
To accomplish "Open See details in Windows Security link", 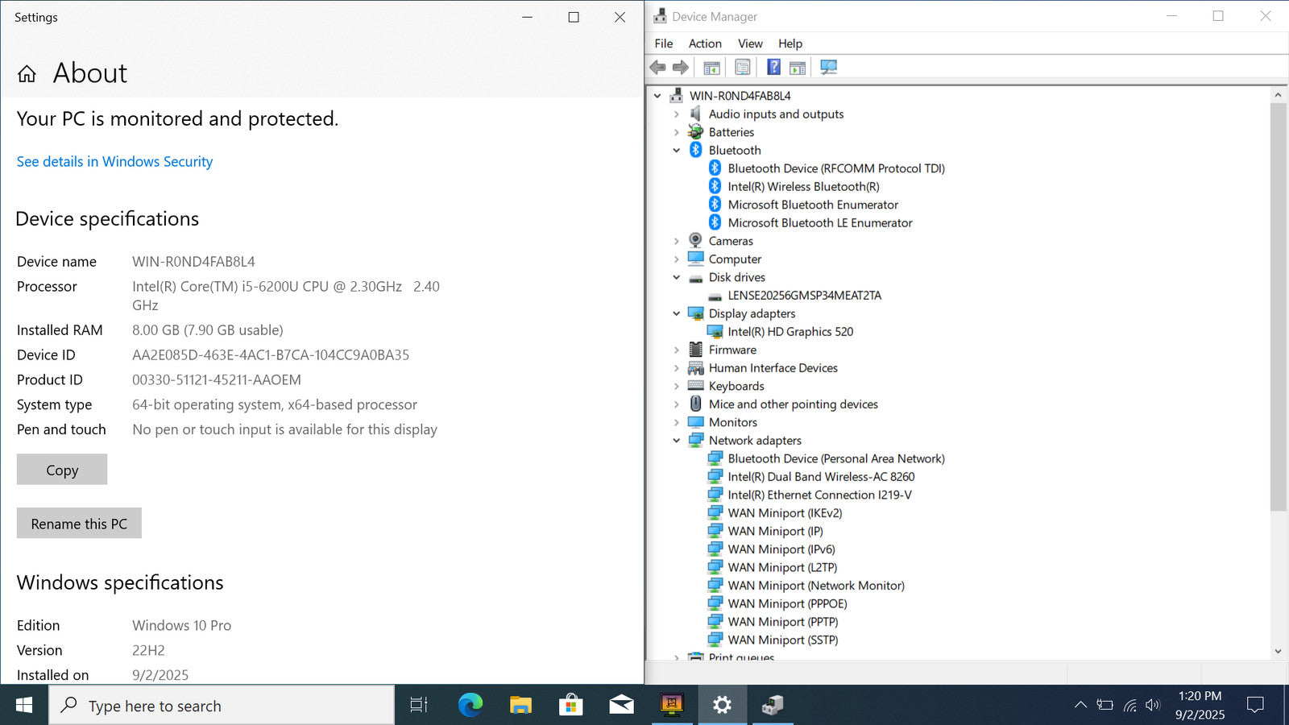I will (114, 162).
